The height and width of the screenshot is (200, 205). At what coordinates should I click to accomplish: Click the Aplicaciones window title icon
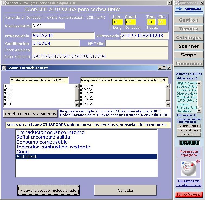click(177, 3)
